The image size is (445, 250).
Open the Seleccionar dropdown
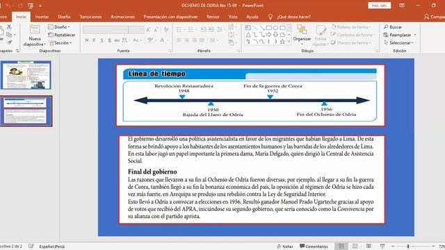pos(398,43)
